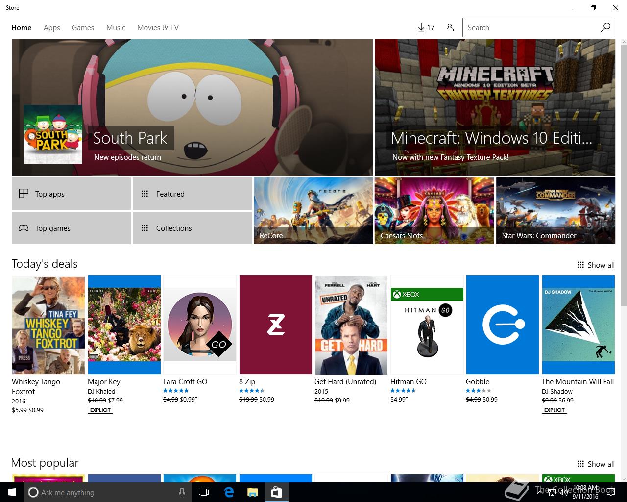Open Whiskey Tango Foxtrot movie poster

[48, 325]
